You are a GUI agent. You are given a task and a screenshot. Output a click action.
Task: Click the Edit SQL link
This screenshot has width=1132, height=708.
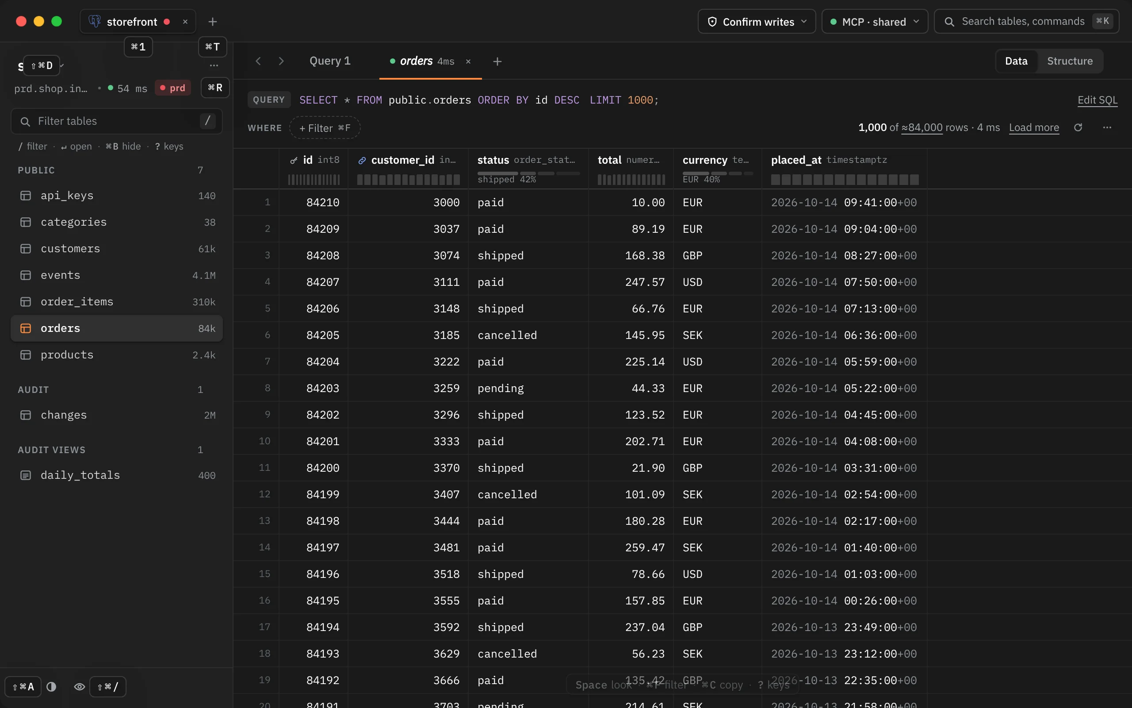1097,100
